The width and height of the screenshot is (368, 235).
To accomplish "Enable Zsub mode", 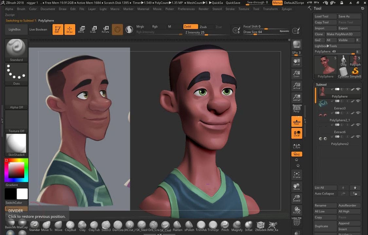I will [203, 27].
